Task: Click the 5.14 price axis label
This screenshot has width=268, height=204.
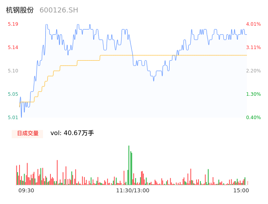Action: 13,47
